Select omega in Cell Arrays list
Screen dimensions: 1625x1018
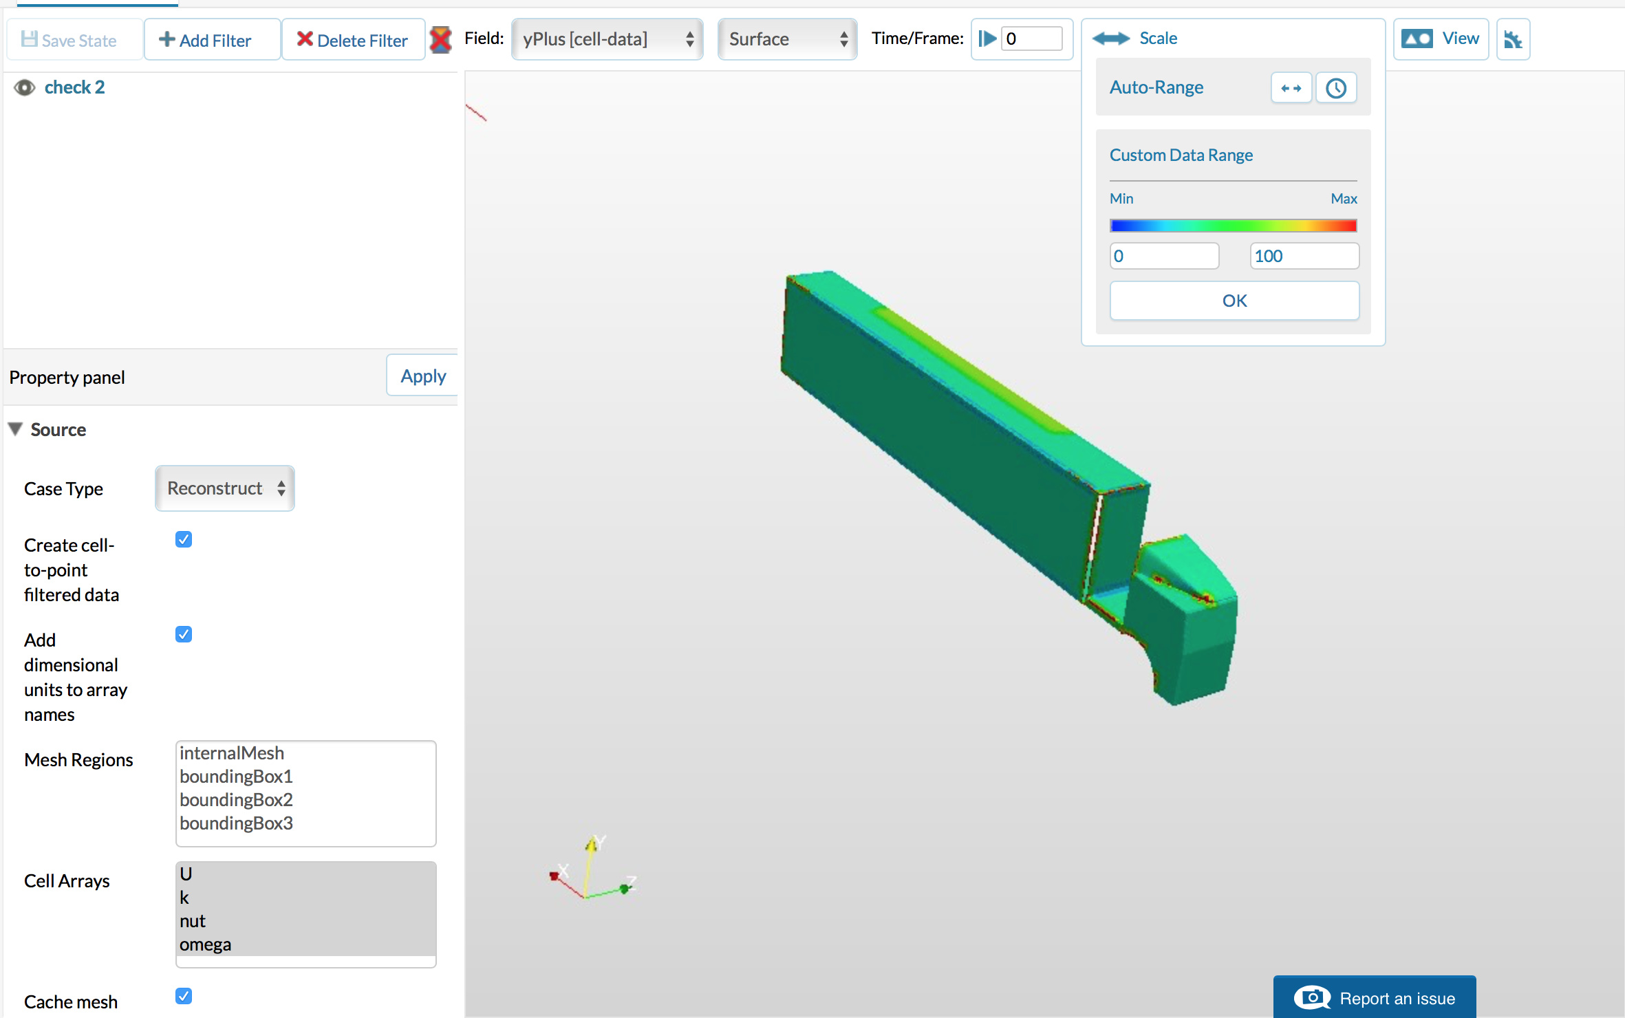coord(205,944)
